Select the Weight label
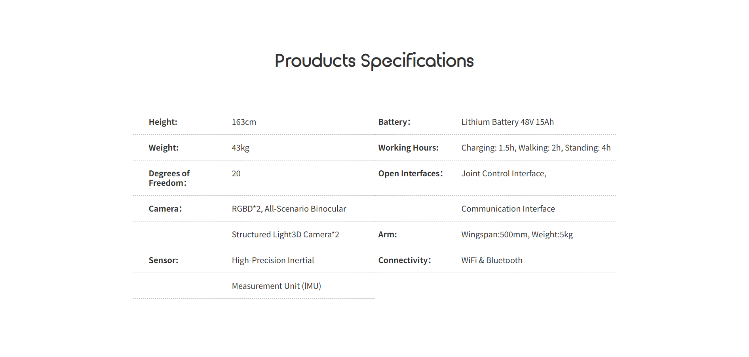 coord(163,148)
